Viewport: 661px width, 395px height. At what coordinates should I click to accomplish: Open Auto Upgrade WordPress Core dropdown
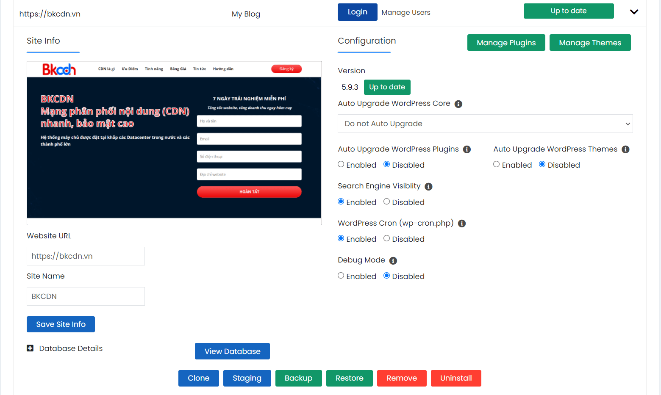click(485, 124)
